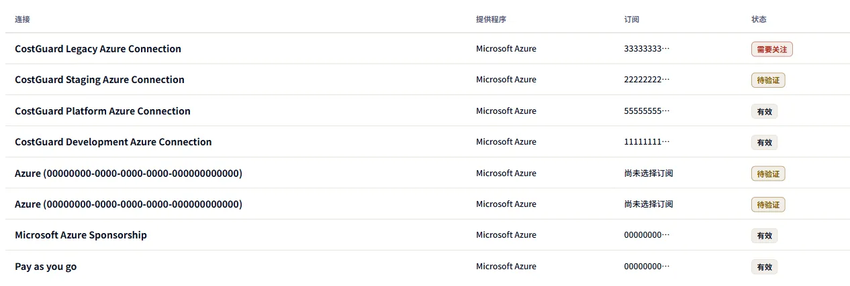850x286 pixels.
Task: Click 有效 badge in the Sponsorship row
Action: point(764,236)
